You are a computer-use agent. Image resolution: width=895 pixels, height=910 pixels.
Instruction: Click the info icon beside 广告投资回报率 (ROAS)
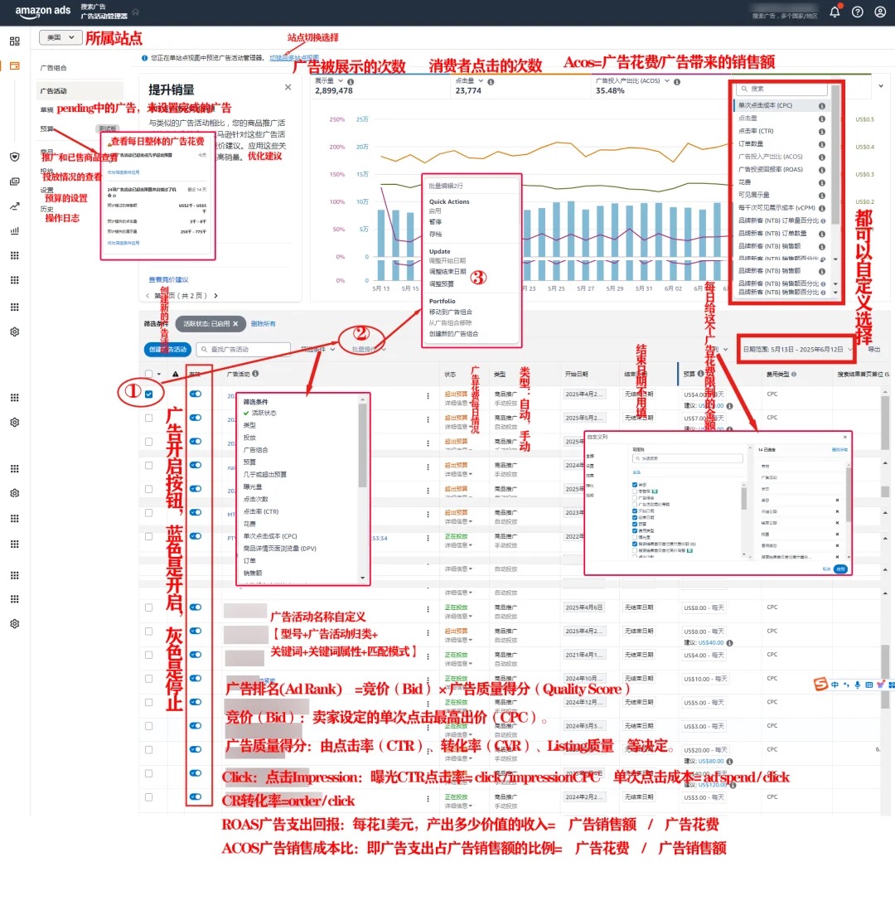point(822,170)
